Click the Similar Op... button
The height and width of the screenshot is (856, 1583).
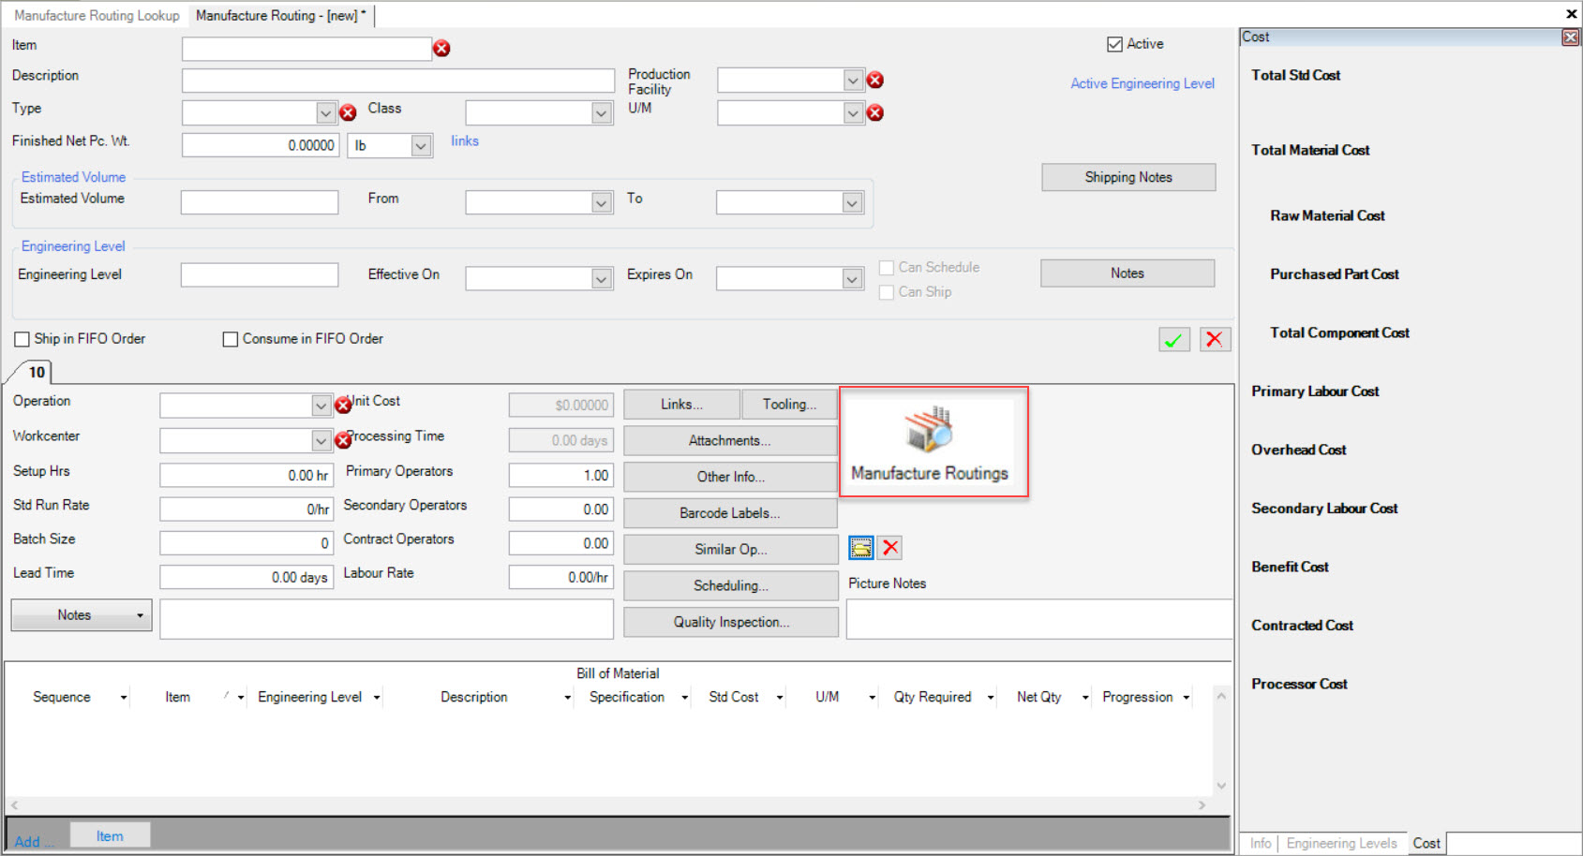click(x=730, y=550)
